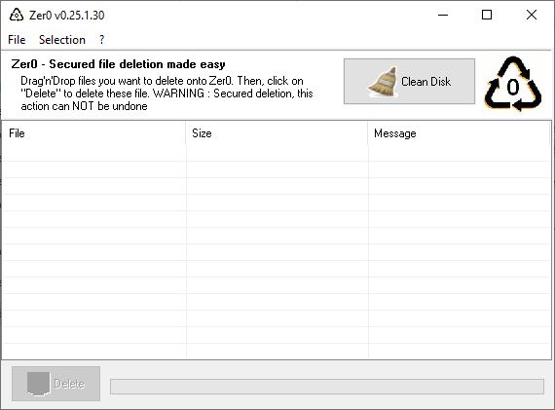Open the question mark help menu
Screen dimensions: 555x410
pyautogui.click(x=101, y=40)
